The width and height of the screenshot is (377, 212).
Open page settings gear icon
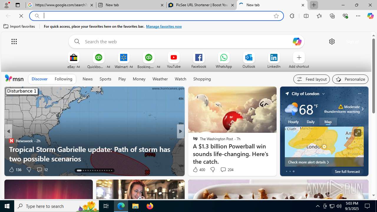point(332,42)
